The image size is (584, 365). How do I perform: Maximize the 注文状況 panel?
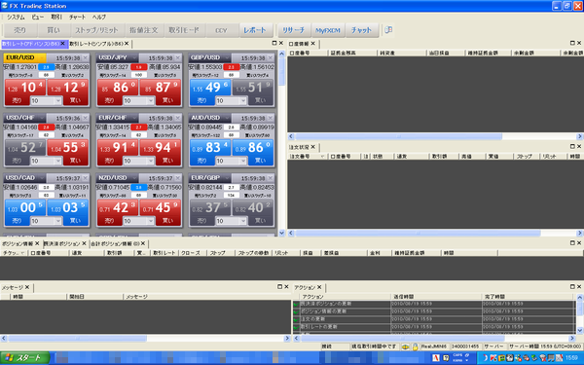coord(572,146)
